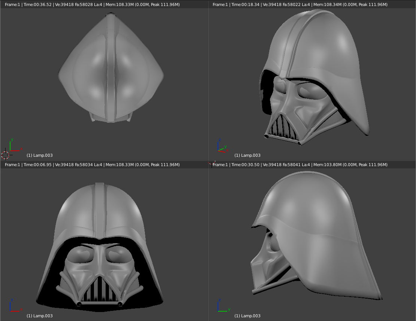
Task: Click the (1) Lamp.003 label in perspective view
Action: point(247,155)
